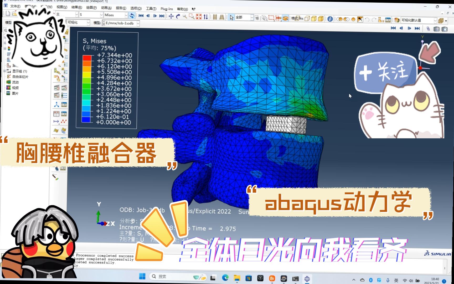454x284 pixels.
Task: Select 图片 in the results tree
Action: pyautogui.click(x=15, y=93)
